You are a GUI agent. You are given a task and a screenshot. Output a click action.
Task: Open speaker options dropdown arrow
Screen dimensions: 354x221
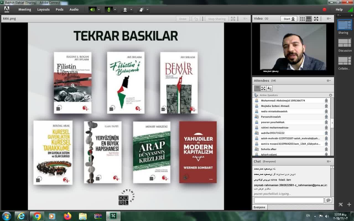point(99,9)
